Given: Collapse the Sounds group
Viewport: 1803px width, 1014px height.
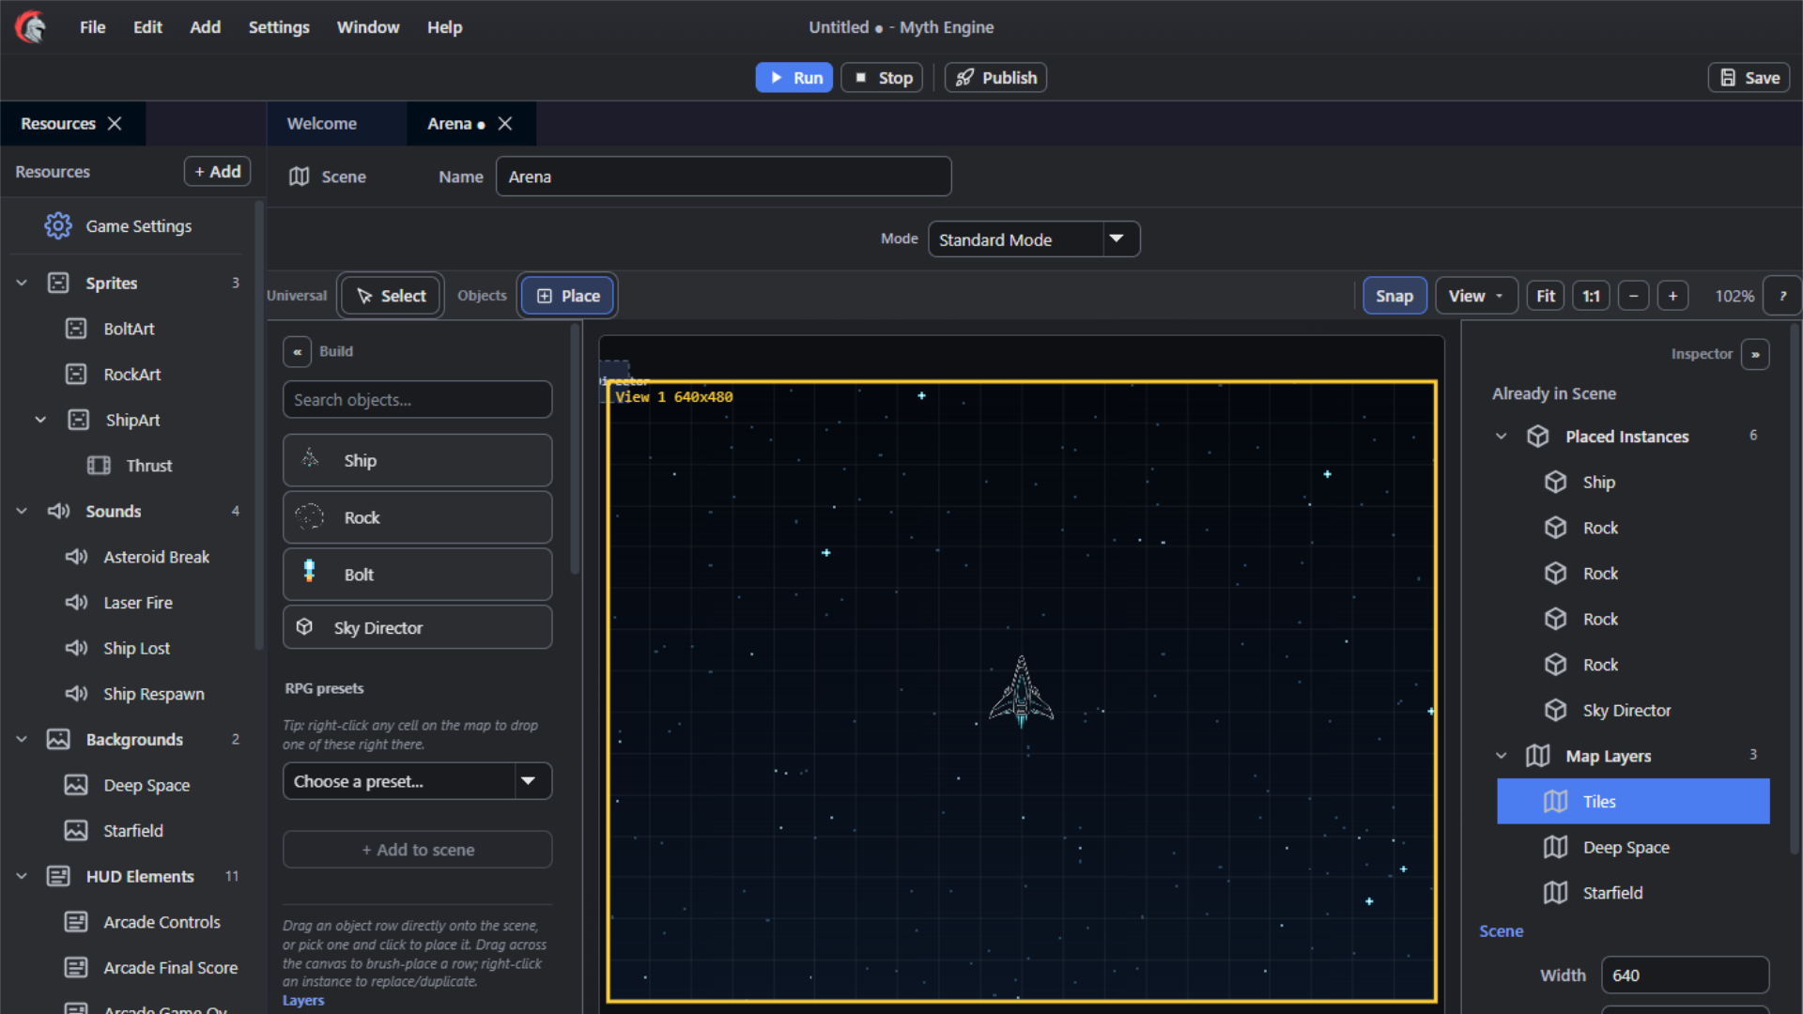Looking at the screenshot, I should click(22, 511).
